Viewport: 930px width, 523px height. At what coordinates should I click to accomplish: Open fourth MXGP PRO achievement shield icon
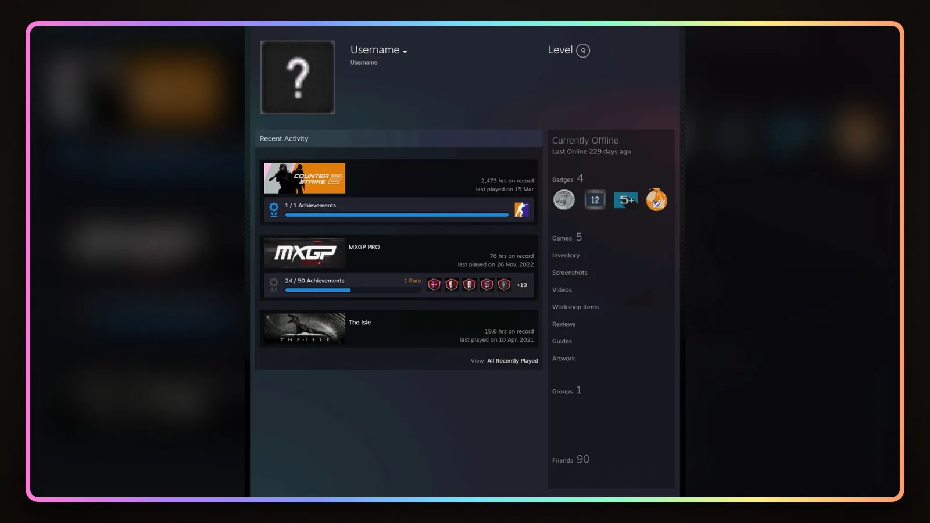[x=487, y=285]
